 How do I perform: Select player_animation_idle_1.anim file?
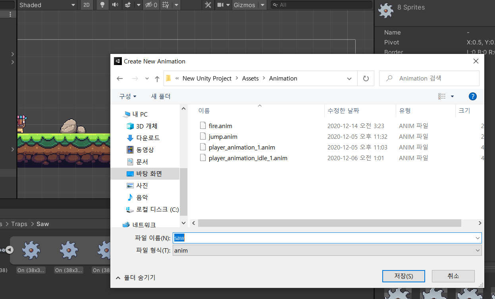tap(248, 158)
